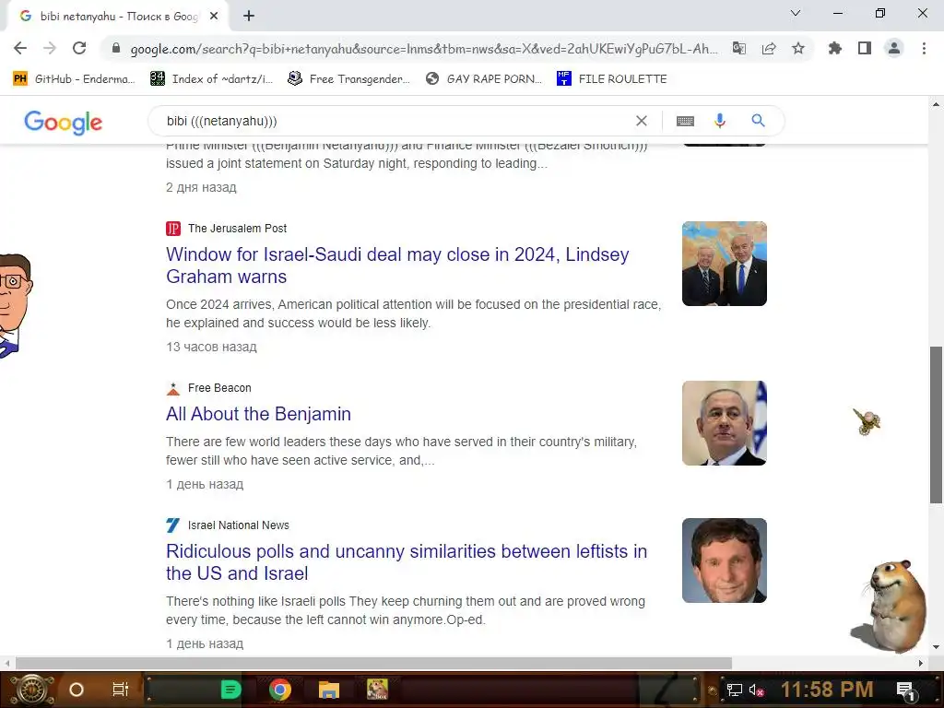Viewport: 944px width, 708px height.
Task: Reload the current page
Action: pos(79,48)
